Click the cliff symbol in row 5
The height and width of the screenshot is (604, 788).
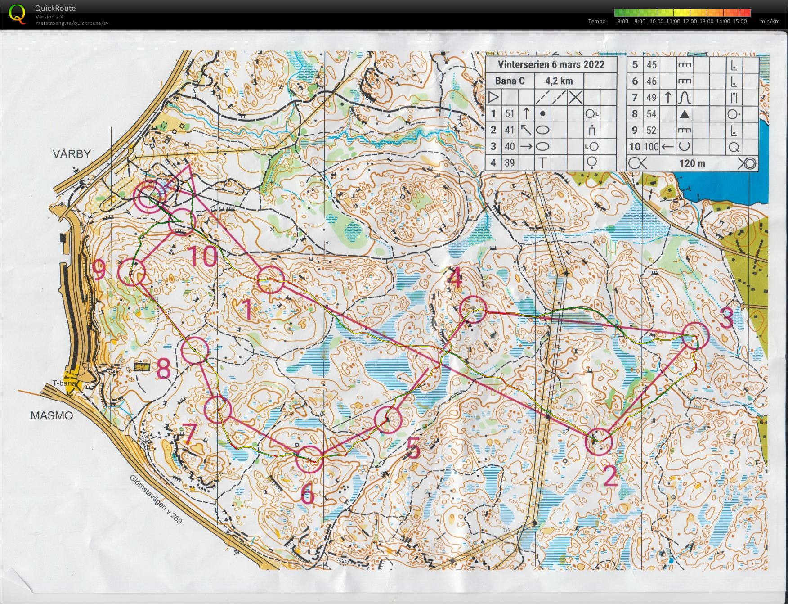685,65
